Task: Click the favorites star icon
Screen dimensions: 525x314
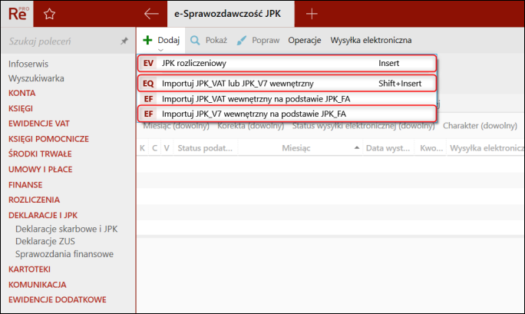Action: tap(49, 13)
